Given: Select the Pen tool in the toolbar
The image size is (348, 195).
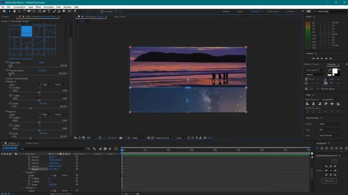Looking at the screenshot, I should (x=44, y=11).
